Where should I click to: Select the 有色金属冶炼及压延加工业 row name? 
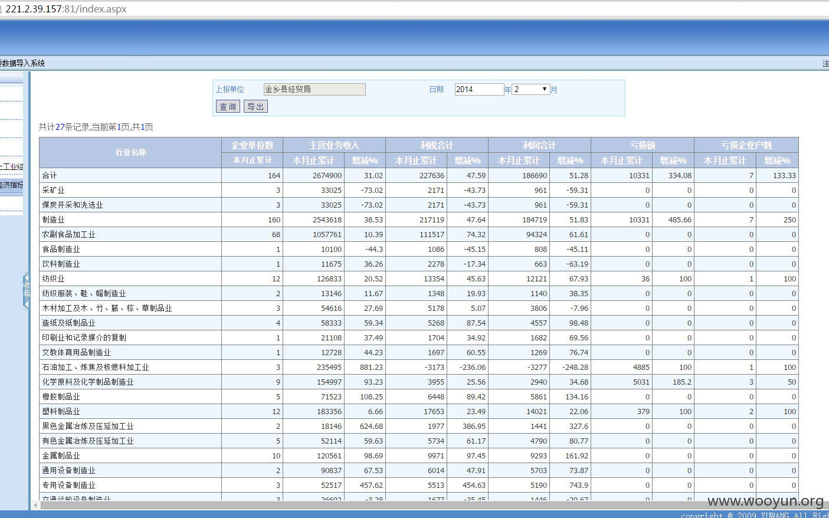88,441
